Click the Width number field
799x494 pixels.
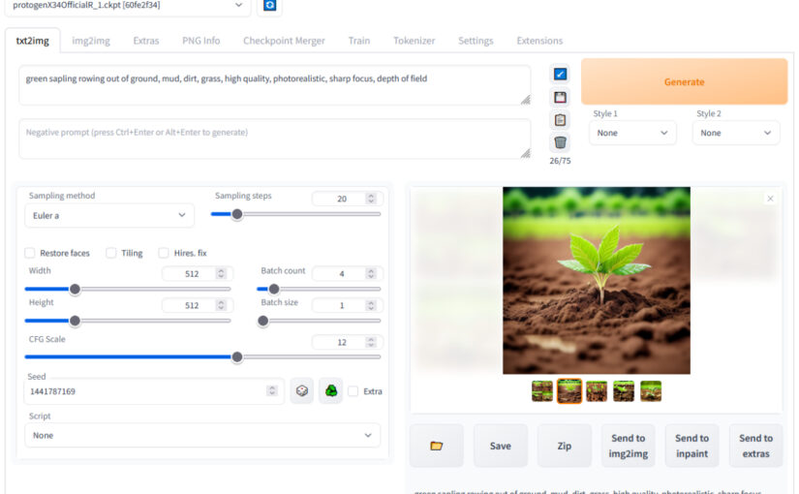coord(198,274)
